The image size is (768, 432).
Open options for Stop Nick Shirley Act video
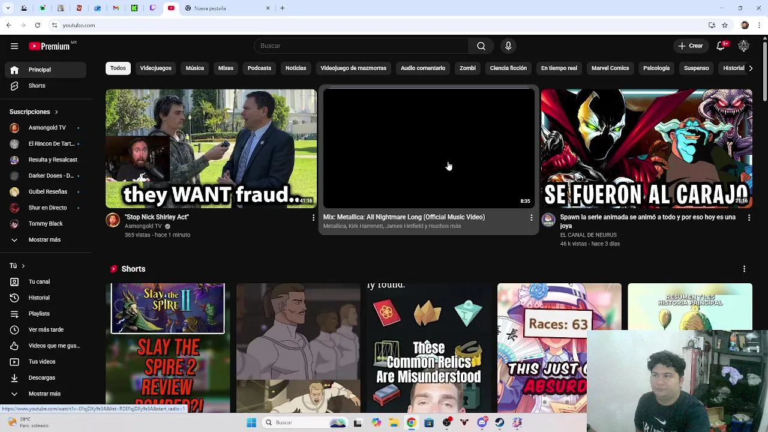[x=313, y=218]
